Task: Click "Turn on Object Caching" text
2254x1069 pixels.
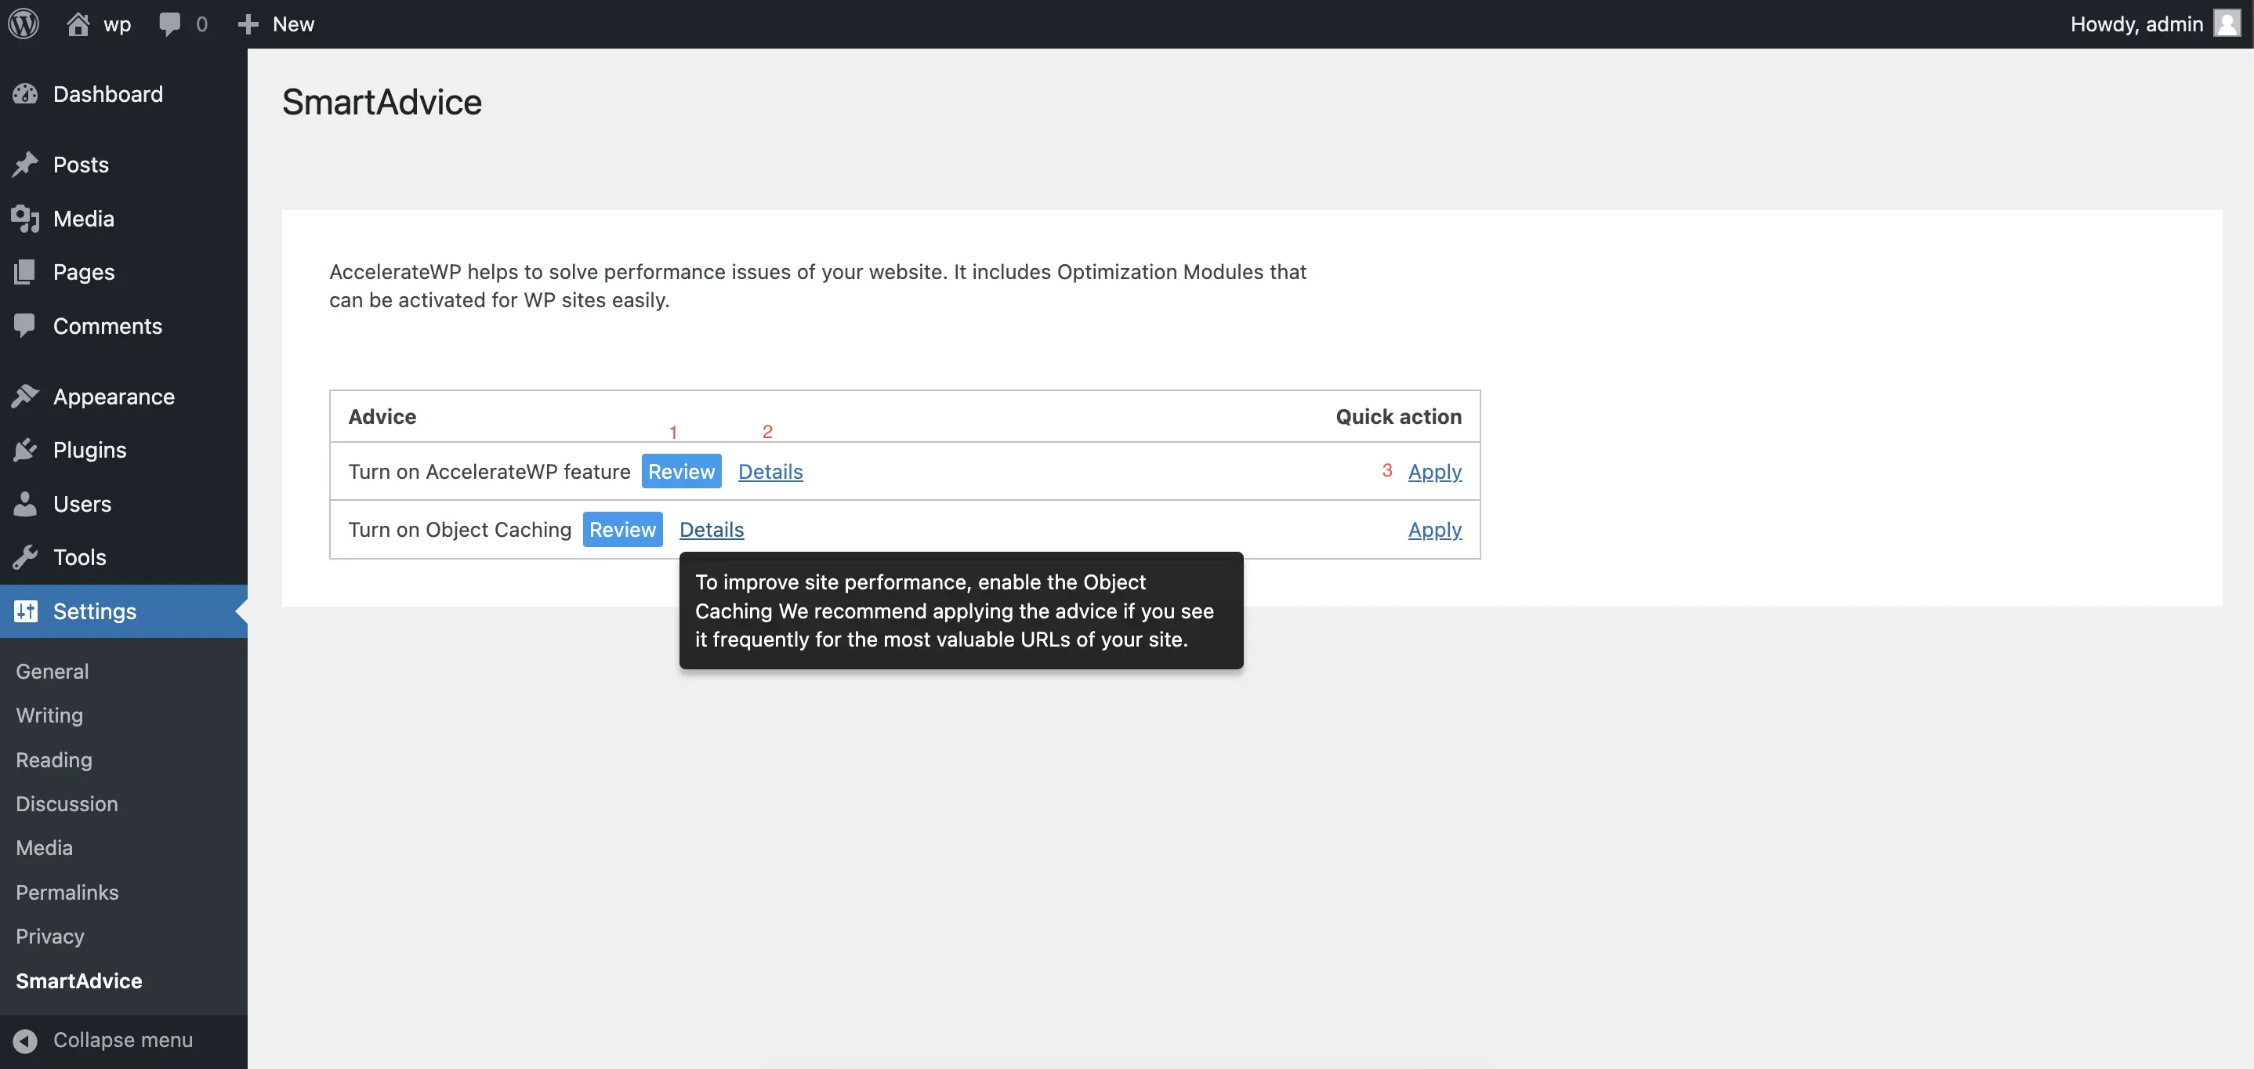Action: (459, 528)
